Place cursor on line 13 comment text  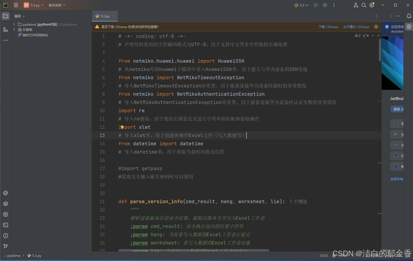point(181,135)
